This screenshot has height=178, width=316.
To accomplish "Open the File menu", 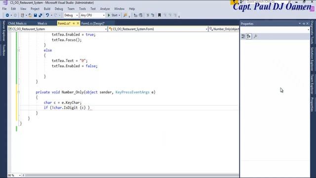I will point(4,9).
